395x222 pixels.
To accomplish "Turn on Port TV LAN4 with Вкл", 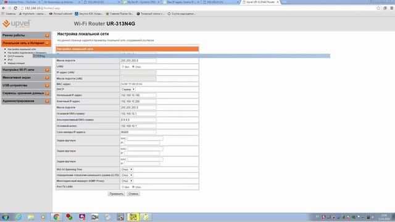I will 123,187.
